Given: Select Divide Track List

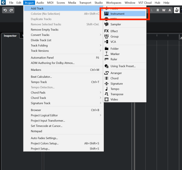Looking at the screenshot, I should 63,40.
